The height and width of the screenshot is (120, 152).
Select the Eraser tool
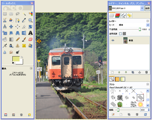coord(30,39)
